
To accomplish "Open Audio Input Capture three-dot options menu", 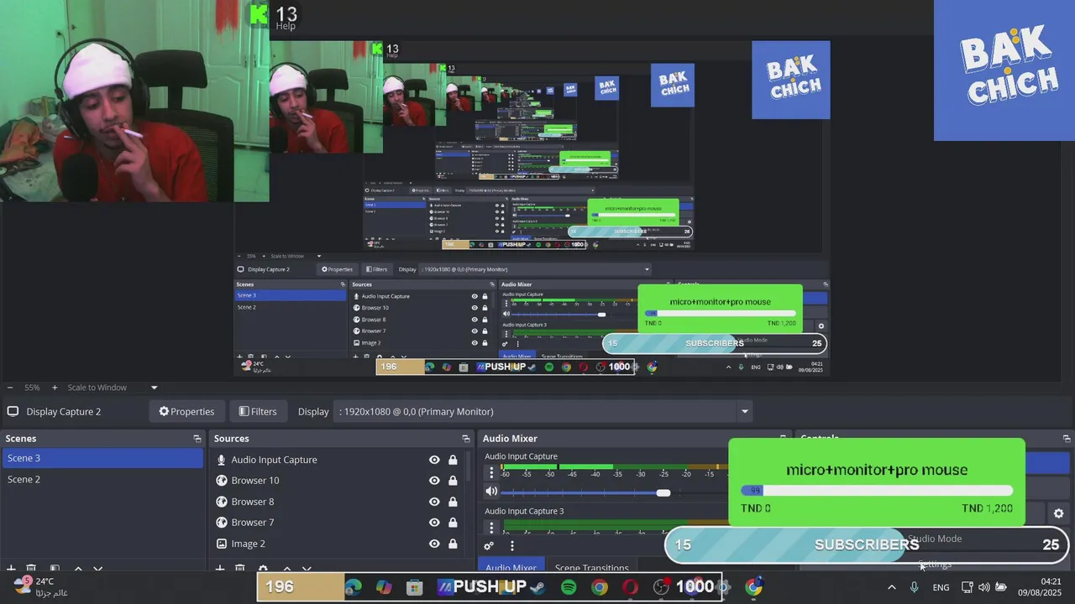I will (491, 473).
